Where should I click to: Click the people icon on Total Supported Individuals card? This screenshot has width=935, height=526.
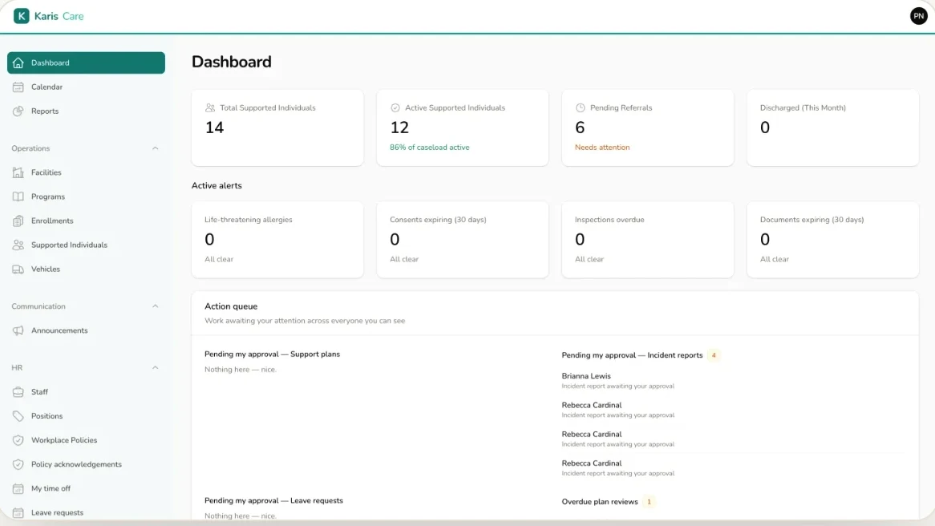coord(210,108)
